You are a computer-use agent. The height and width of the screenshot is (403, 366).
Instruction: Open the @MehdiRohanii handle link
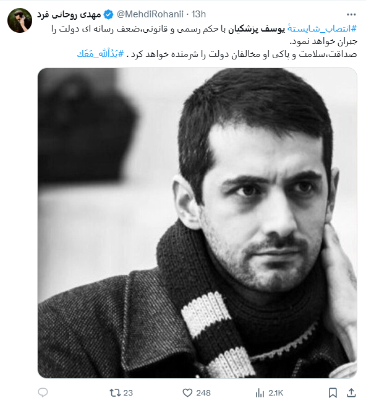tap(150, 14)
